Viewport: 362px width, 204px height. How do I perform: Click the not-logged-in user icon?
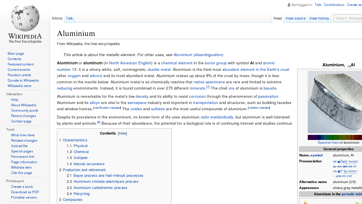(289, 5)
